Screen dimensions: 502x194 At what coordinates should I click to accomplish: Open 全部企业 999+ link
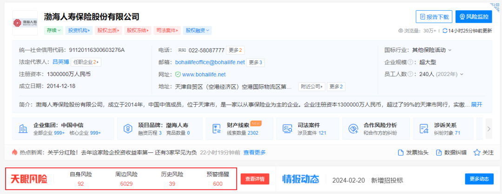pos(49,133)
